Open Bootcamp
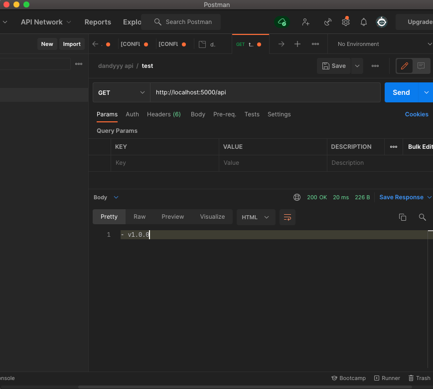433x389 pixels. tap(348, 378)
